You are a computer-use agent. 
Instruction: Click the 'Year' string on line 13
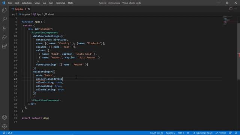66,47
